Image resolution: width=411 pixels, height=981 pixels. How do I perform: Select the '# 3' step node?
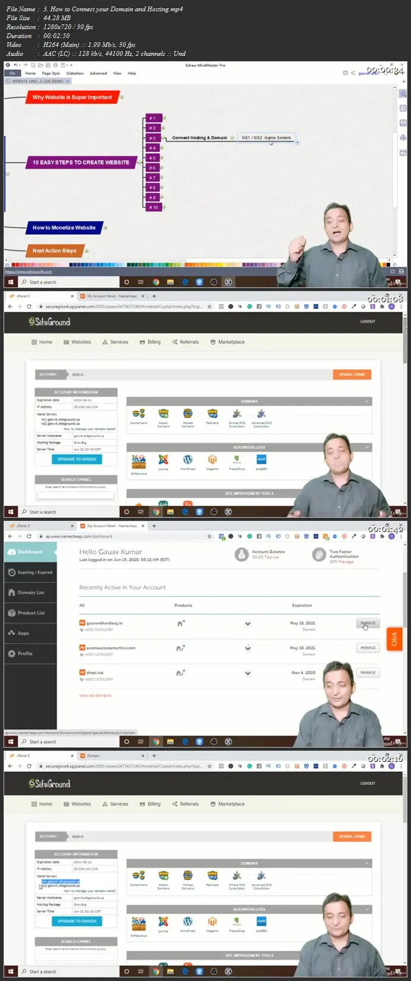(153, 138)
